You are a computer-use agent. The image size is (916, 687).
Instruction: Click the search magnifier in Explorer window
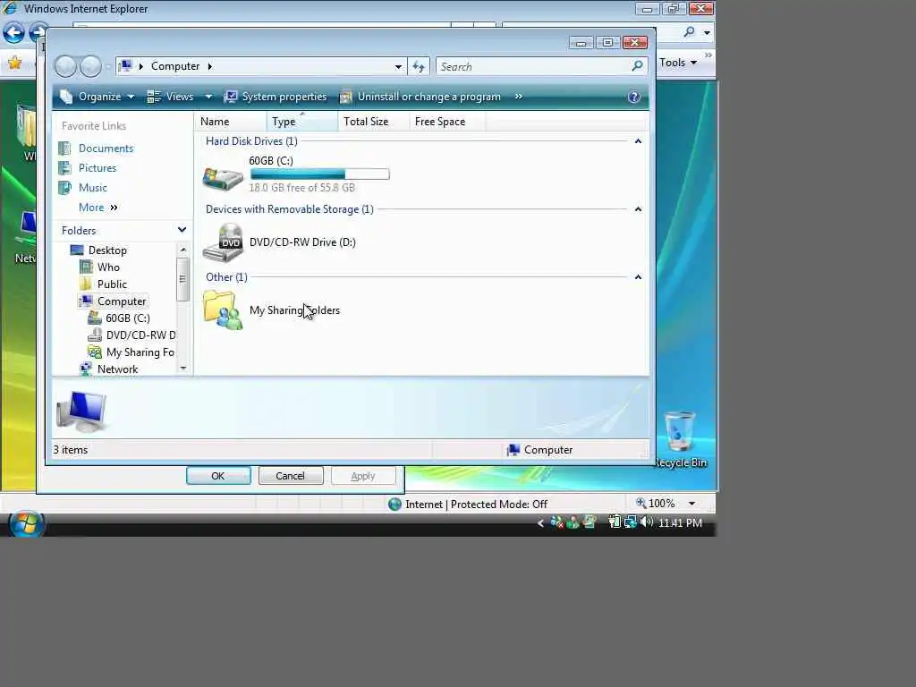pos(637,66)
